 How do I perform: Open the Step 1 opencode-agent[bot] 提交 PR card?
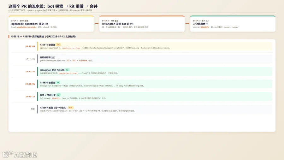click(51, 24)
